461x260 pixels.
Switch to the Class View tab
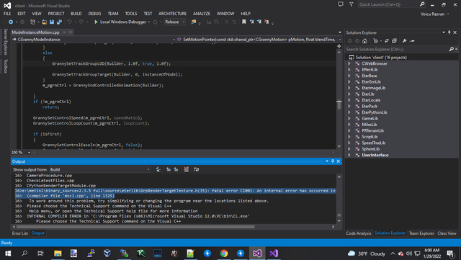click(x=447, y=233)
